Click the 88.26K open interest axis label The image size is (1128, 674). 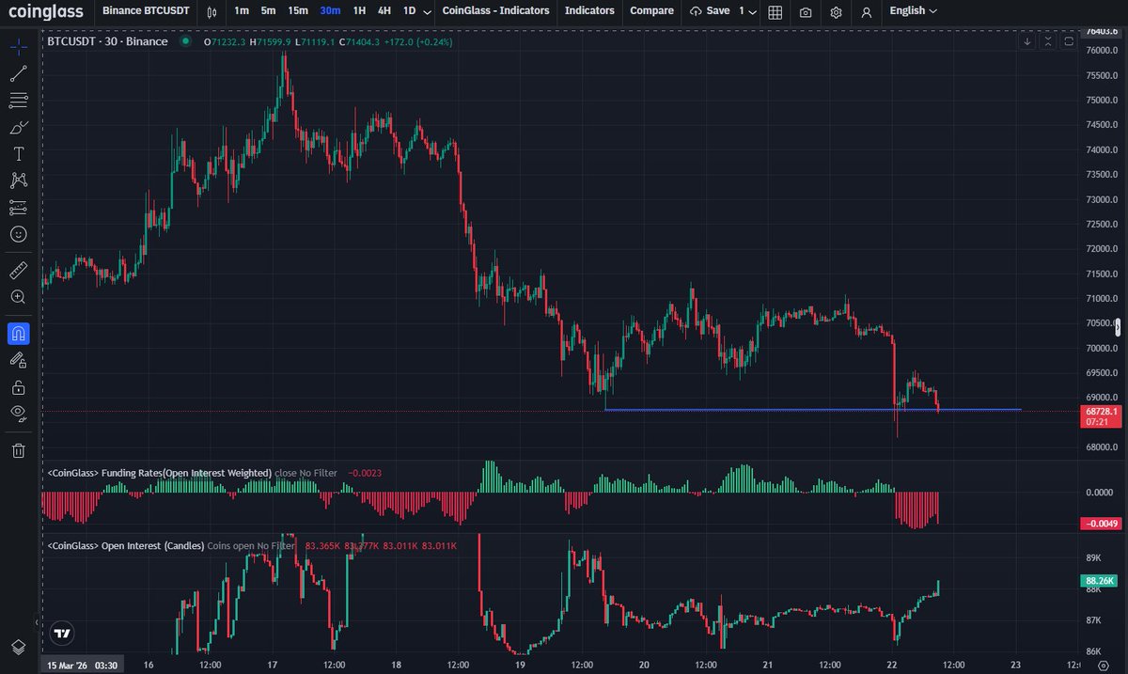1101,581
